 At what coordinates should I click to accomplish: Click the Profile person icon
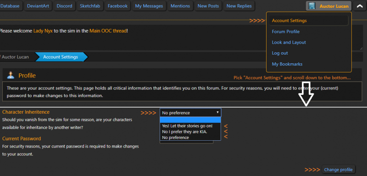[11, 75]
